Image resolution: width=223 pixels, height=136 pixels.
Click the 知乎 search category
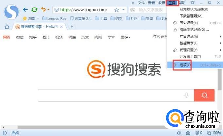(x=33, y=37)
